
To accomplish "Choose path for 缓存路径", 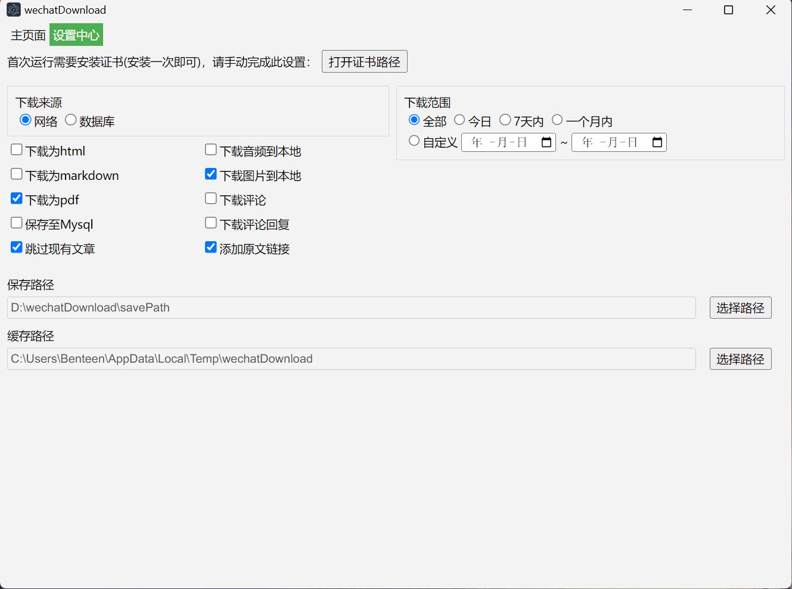I will (741, 359).
